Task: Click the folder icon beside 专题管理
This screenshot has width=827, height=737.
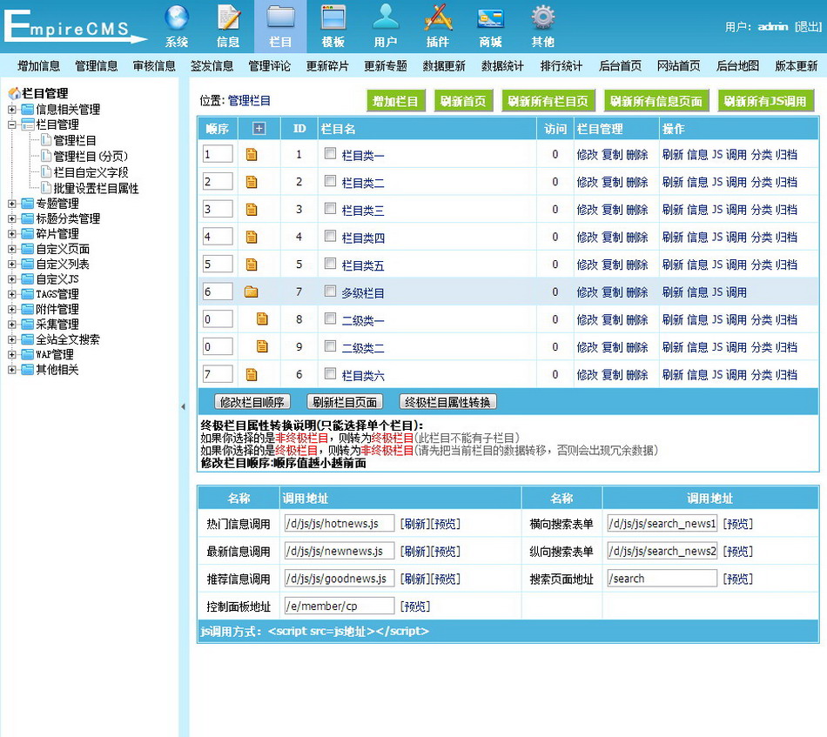Action: pyautogui.click(x=28, y=204)
